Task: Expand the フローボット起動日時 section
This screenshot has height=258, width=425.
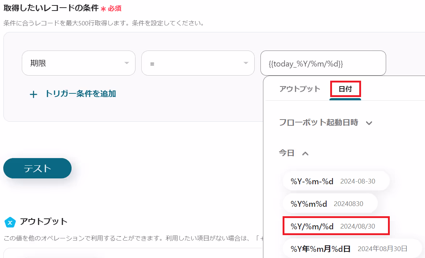Action: (325, 122)
